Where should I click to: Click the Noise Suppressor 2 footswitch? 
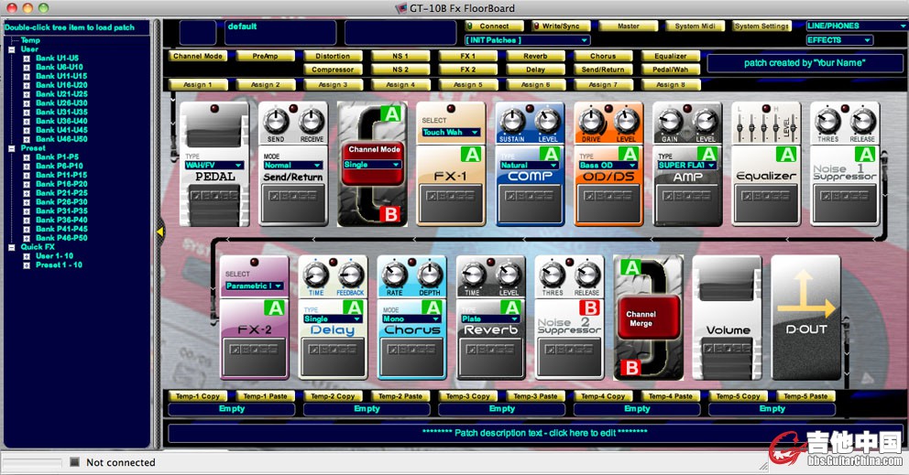coord(569,358)
